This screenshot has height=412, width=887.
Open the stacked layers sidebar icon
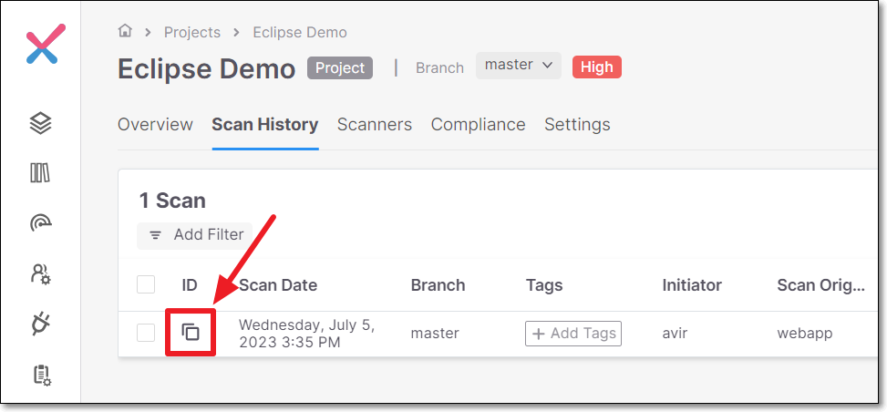click(x=41, y=123)
